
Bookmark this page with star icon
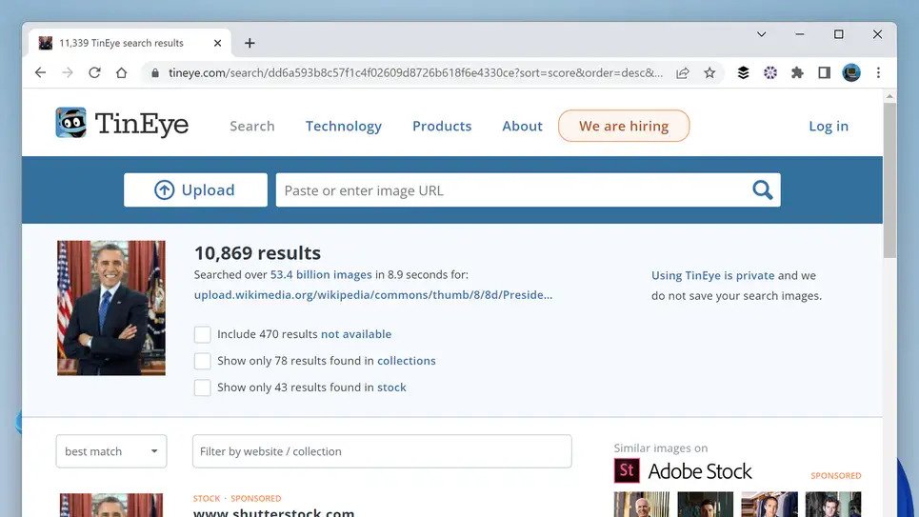tap(709, 72)
